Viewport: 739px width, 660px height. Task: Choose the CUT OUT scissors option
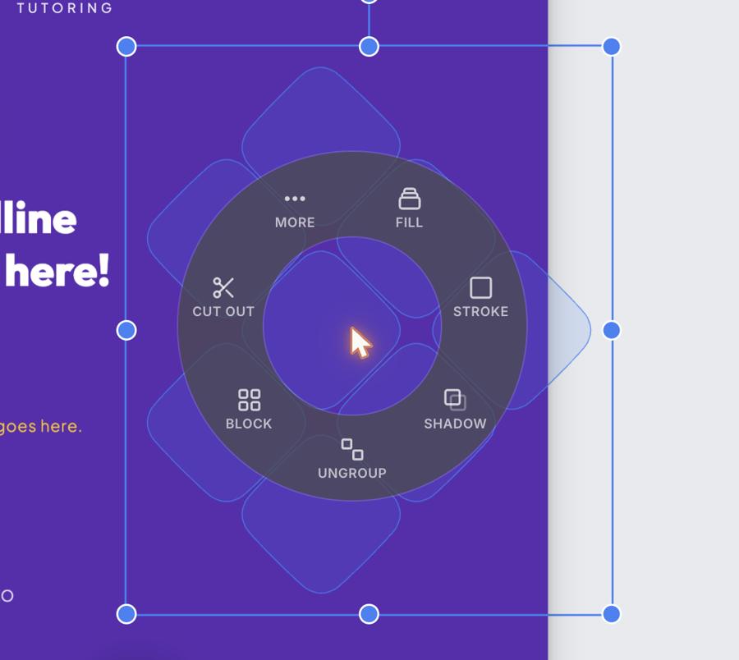(x=223, y=298)
